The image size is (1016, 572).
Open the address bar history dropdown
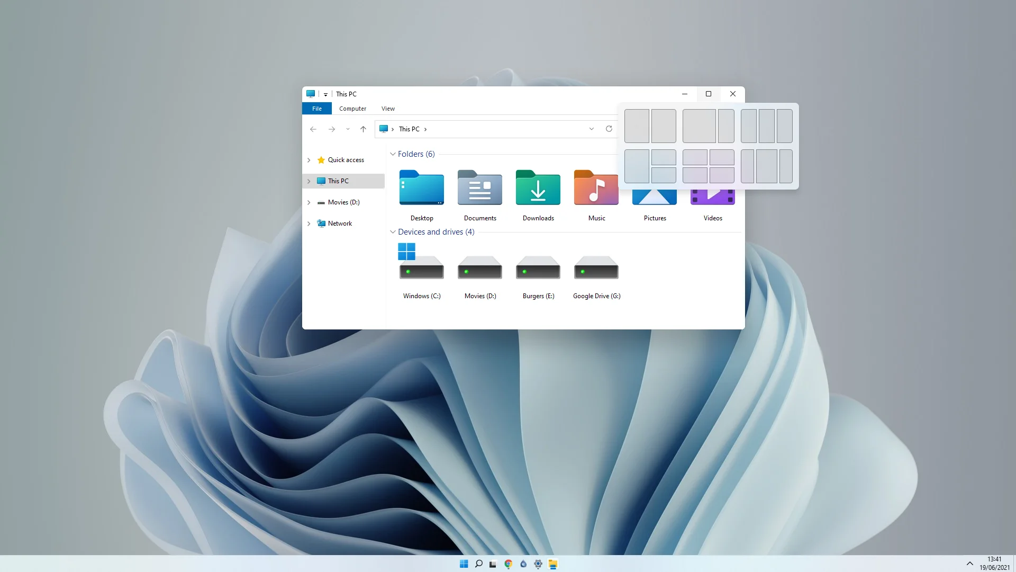592,129
